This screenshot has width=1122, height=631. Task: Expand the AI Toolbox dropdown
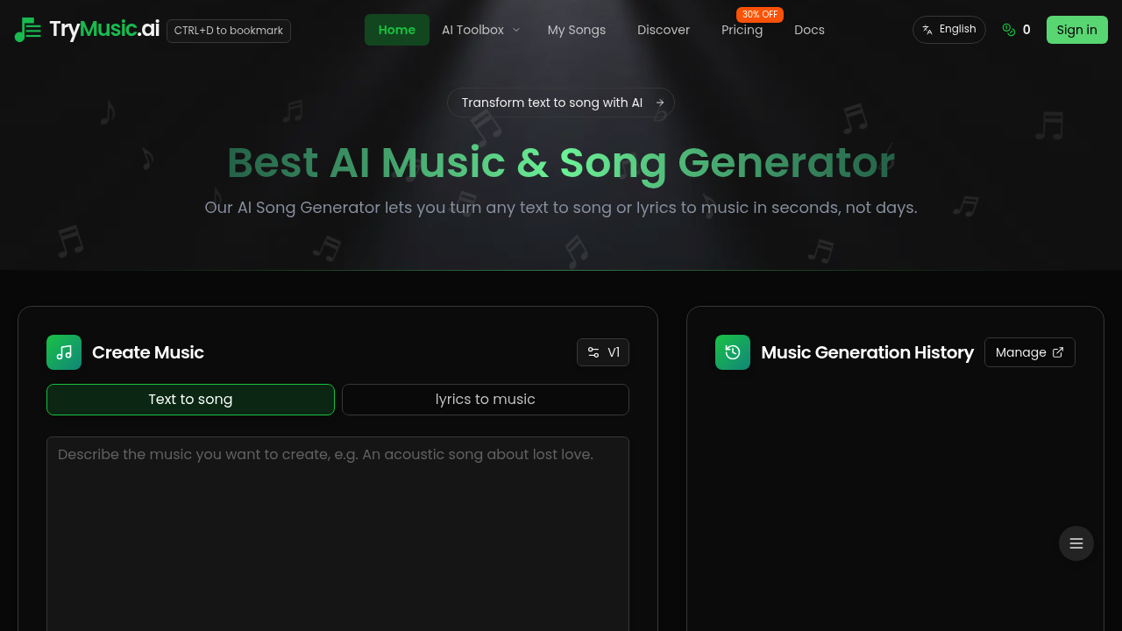pyautogui.click(x=479, y=29)
